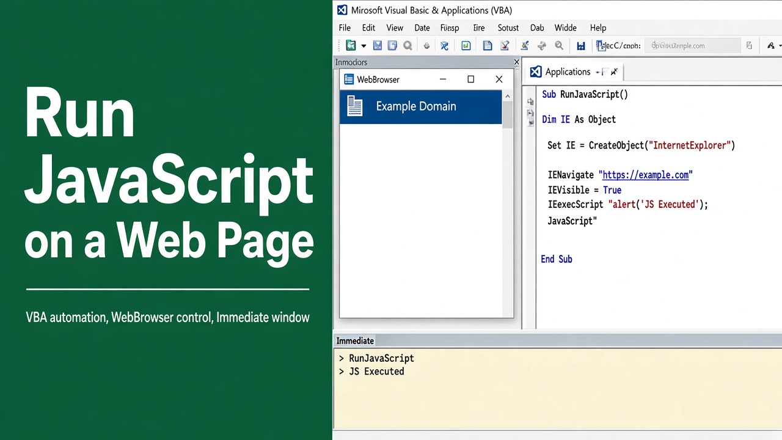Click the WebBrowser scrollbar up arrow
Image resolution: width=782 pixels, height=440 pixels.
(x=507, y=97)
